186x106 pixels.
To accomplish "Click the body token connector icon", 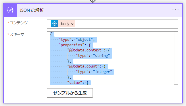I will [54, 24].
